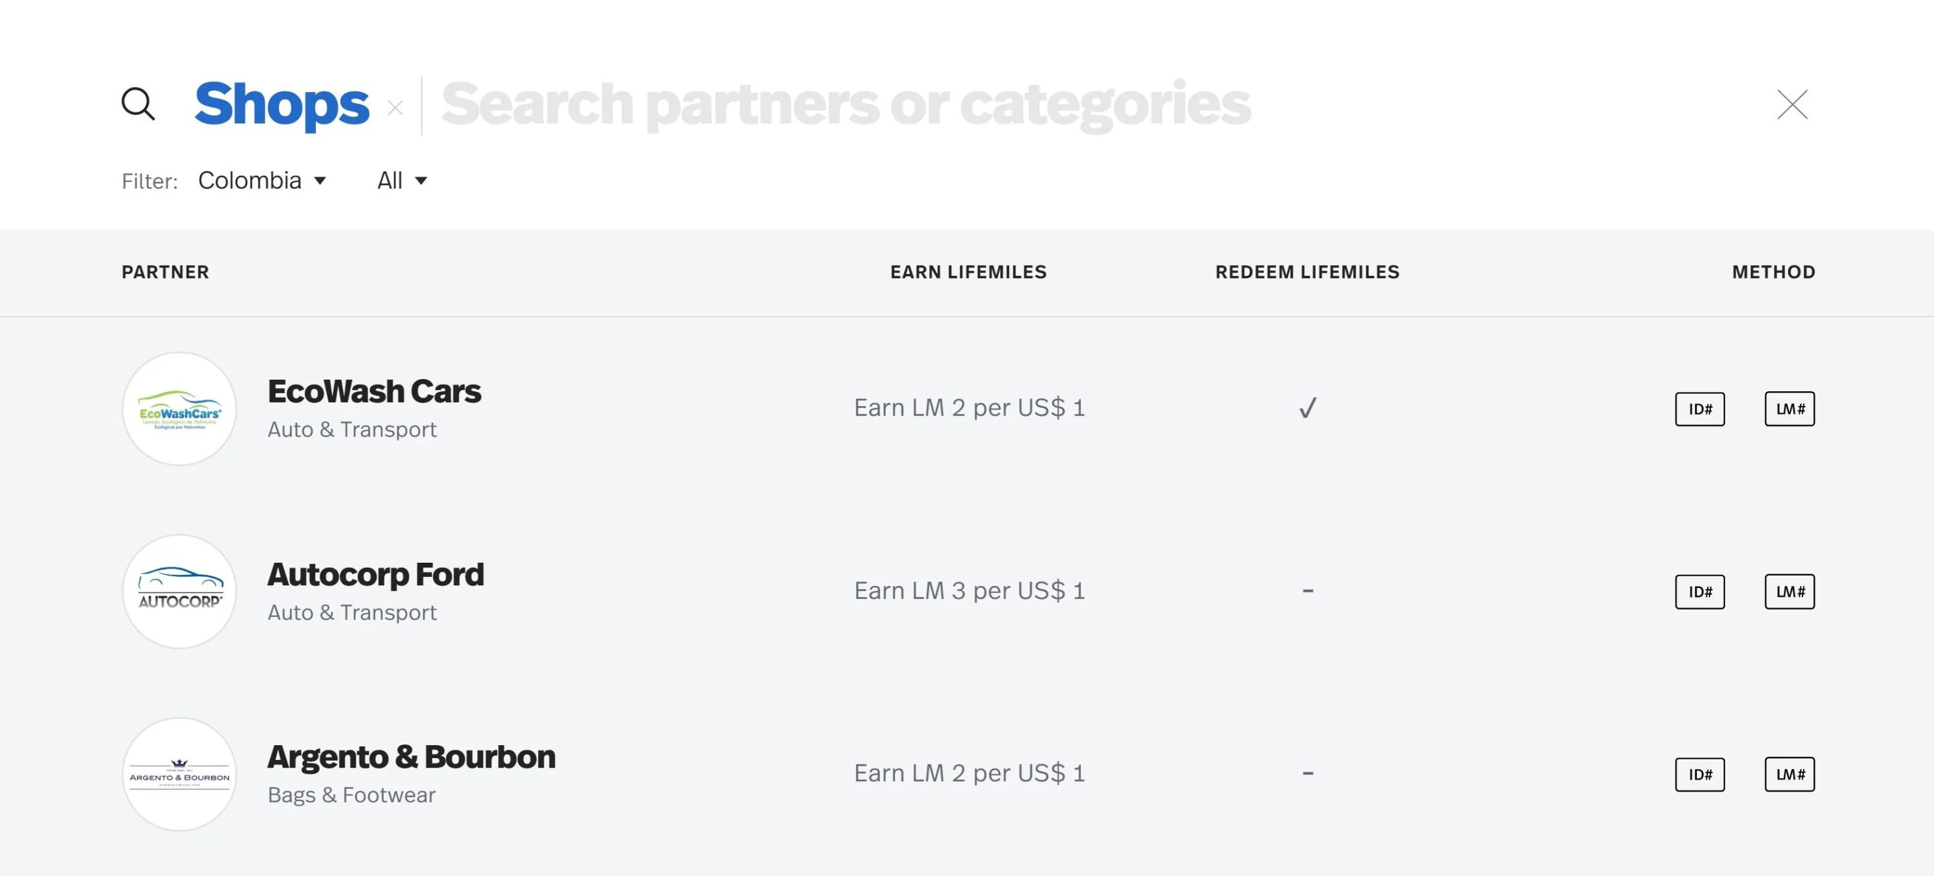Screen dimensions: 1934x876
Task: Open the EcoWash Cars partner link
Action: (x=374, y=392)
